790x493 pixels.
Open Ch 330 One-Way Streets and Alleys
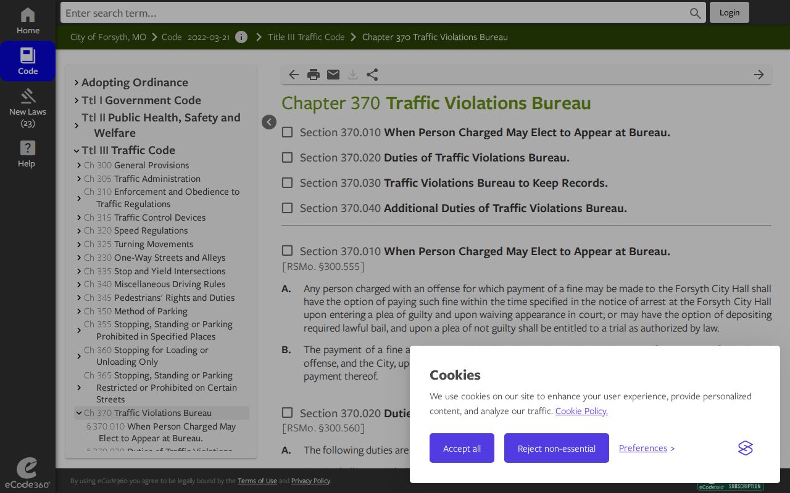pos(155,258)
